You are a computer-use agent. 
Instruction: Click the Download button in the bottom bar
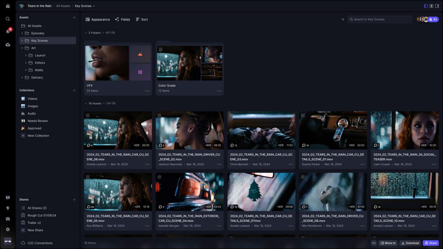tap(410, 243)
